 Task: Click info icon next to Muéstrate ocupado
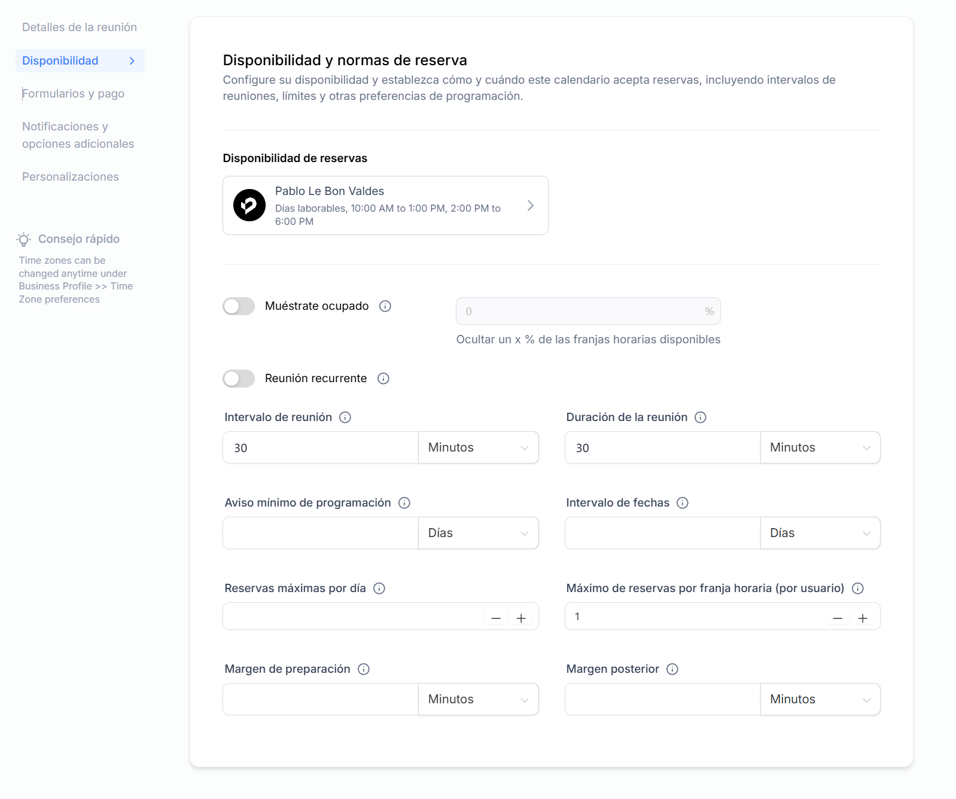[x=385, y=306]
